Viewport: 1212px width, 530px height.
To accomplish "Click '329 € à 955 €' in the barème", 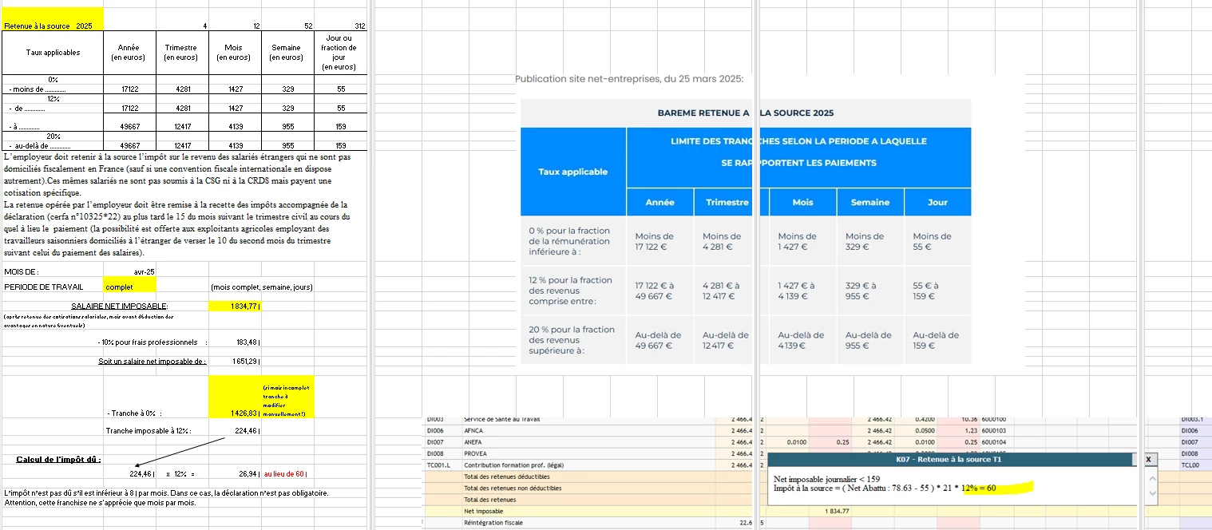I will coord(861,291).
